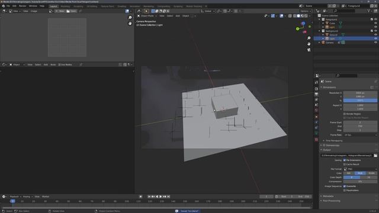The image size is (379, 213).
Task: Toggle the File Extensions checkbox
Action: [345, 160]
